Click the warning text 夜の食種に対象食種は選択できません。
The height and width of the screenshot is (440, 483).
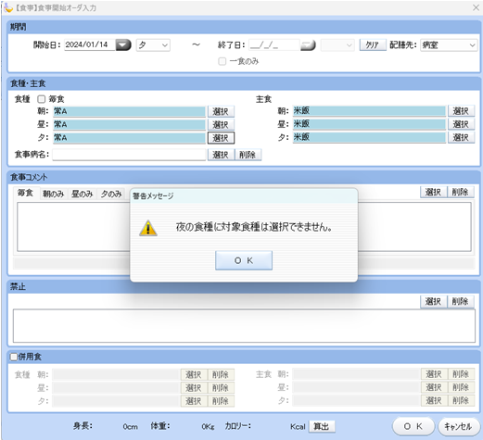(x=254, y=227)
